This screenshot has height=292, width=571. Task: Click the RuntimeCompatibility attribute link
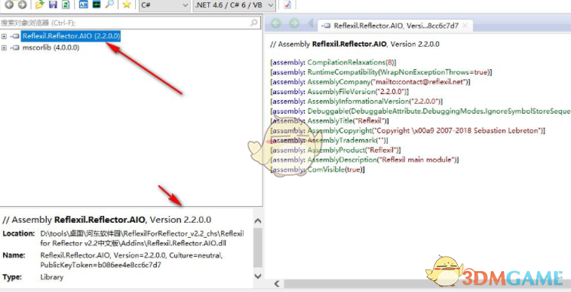[342, 72]
